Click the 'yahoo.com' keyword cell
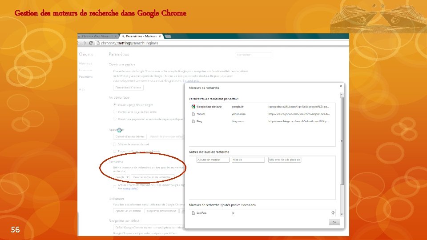427x240 pixels. [x=238, y=114]
